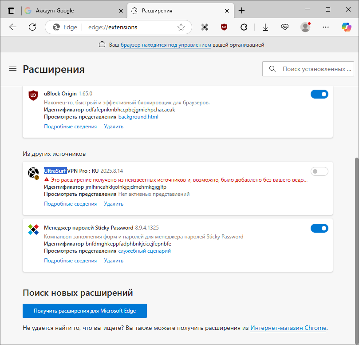Click version number 8.9.4.1325

[x=147, y=228]
